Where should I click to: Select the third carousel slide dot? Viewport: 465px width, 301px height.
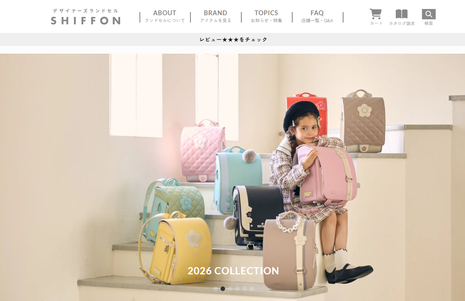click(x=230, y=289)
